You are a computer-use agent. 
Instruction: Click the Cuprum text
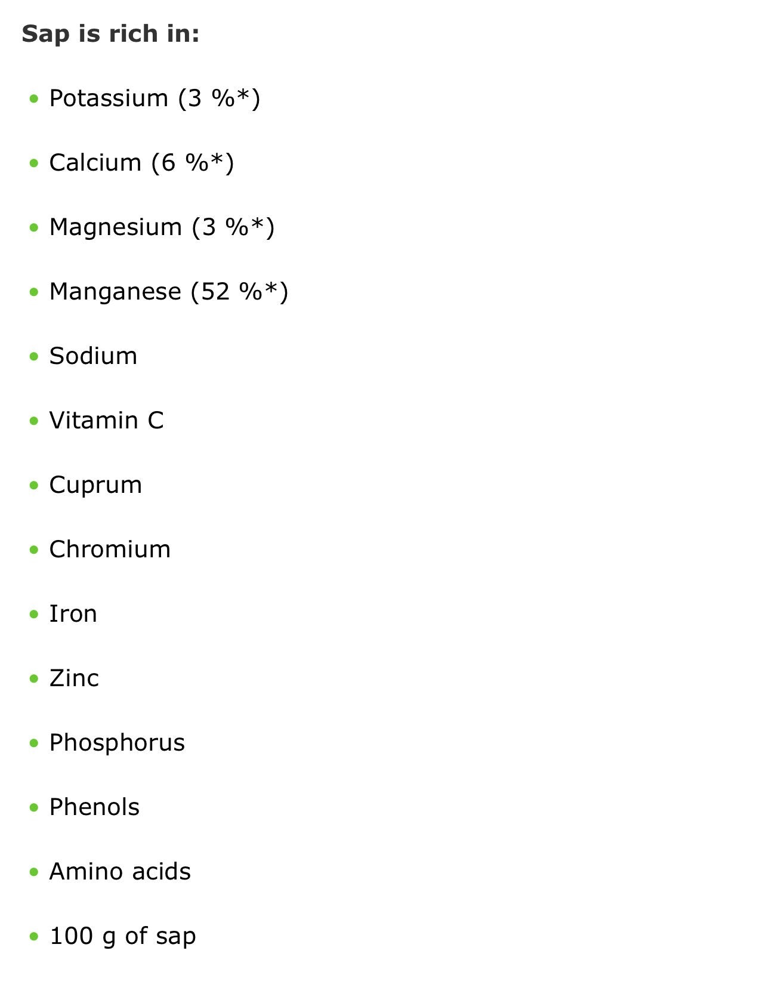(95, 485)
